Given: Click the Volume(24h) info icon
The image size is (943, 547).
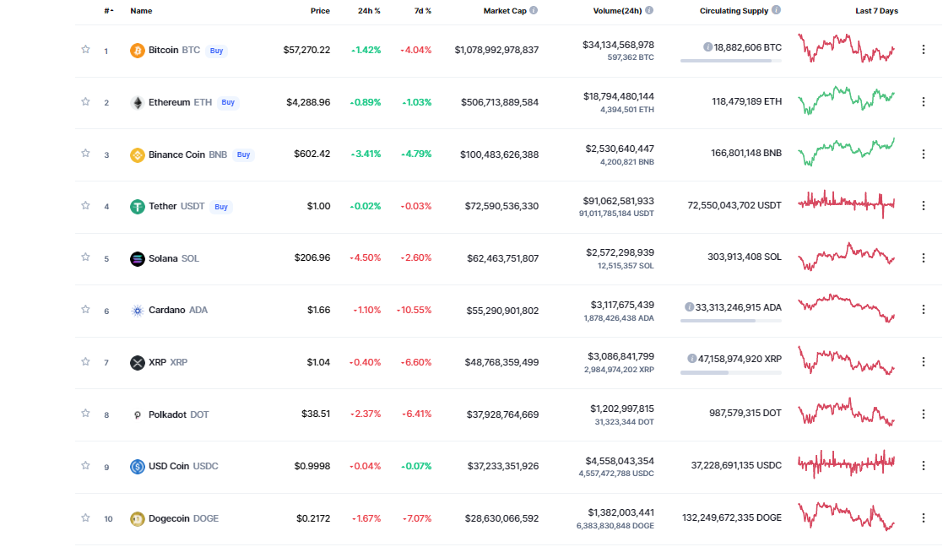Looking at the screenshot, I should [649, 10].
